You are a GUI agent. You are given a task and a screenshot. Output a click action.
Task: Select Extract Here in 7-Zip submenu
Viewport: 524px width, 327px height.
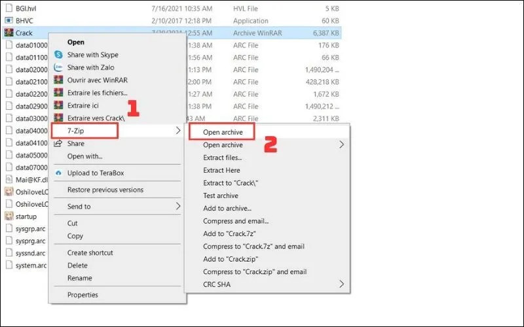221,170
